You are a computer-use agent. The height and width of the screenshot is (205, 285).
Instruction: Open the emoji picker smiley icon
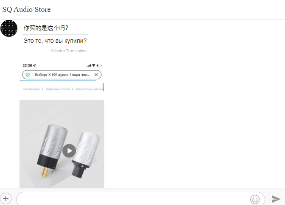coord(255,199)
